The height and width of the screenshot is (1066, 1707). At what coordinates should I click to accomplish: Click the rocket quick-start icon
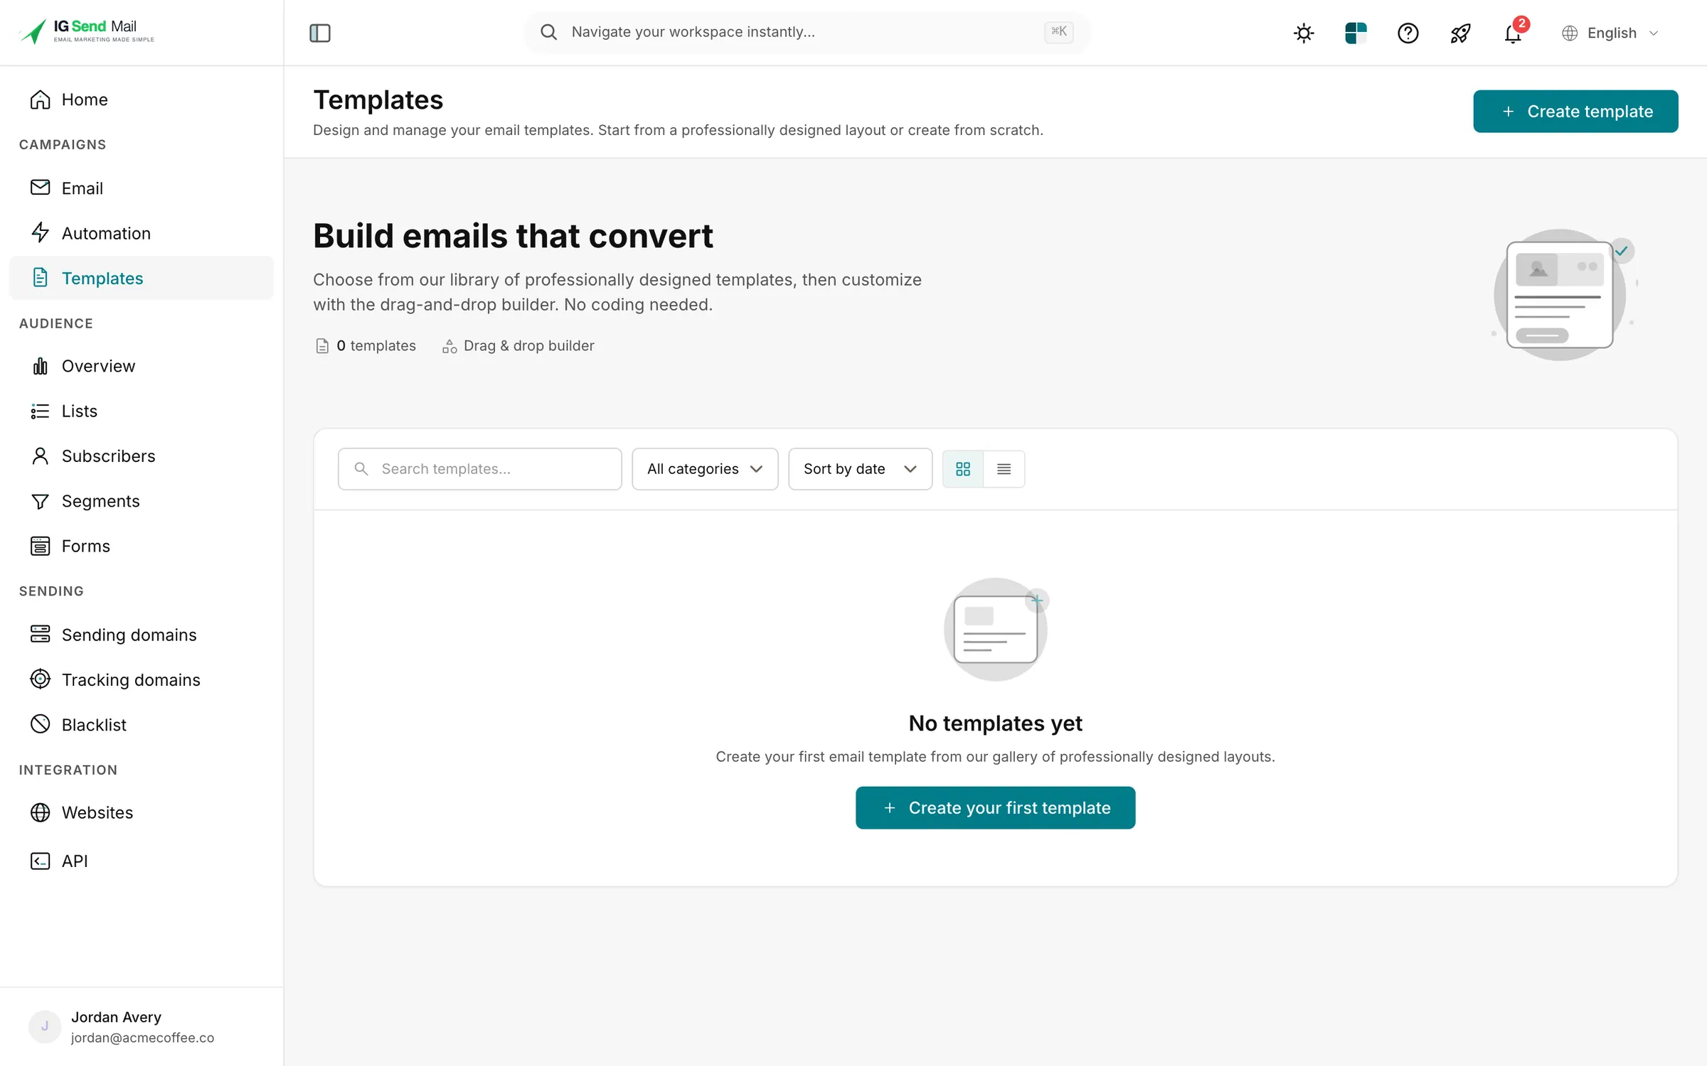pos(1460,33)
